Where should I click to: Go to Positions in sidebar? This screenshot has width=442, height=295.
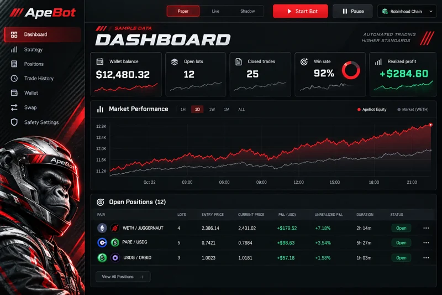pyautogui.click(x=34, y=64)
